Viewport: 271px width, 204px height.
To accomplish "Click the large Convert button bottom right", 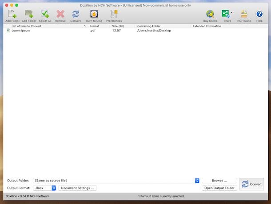I will point(251,184).
